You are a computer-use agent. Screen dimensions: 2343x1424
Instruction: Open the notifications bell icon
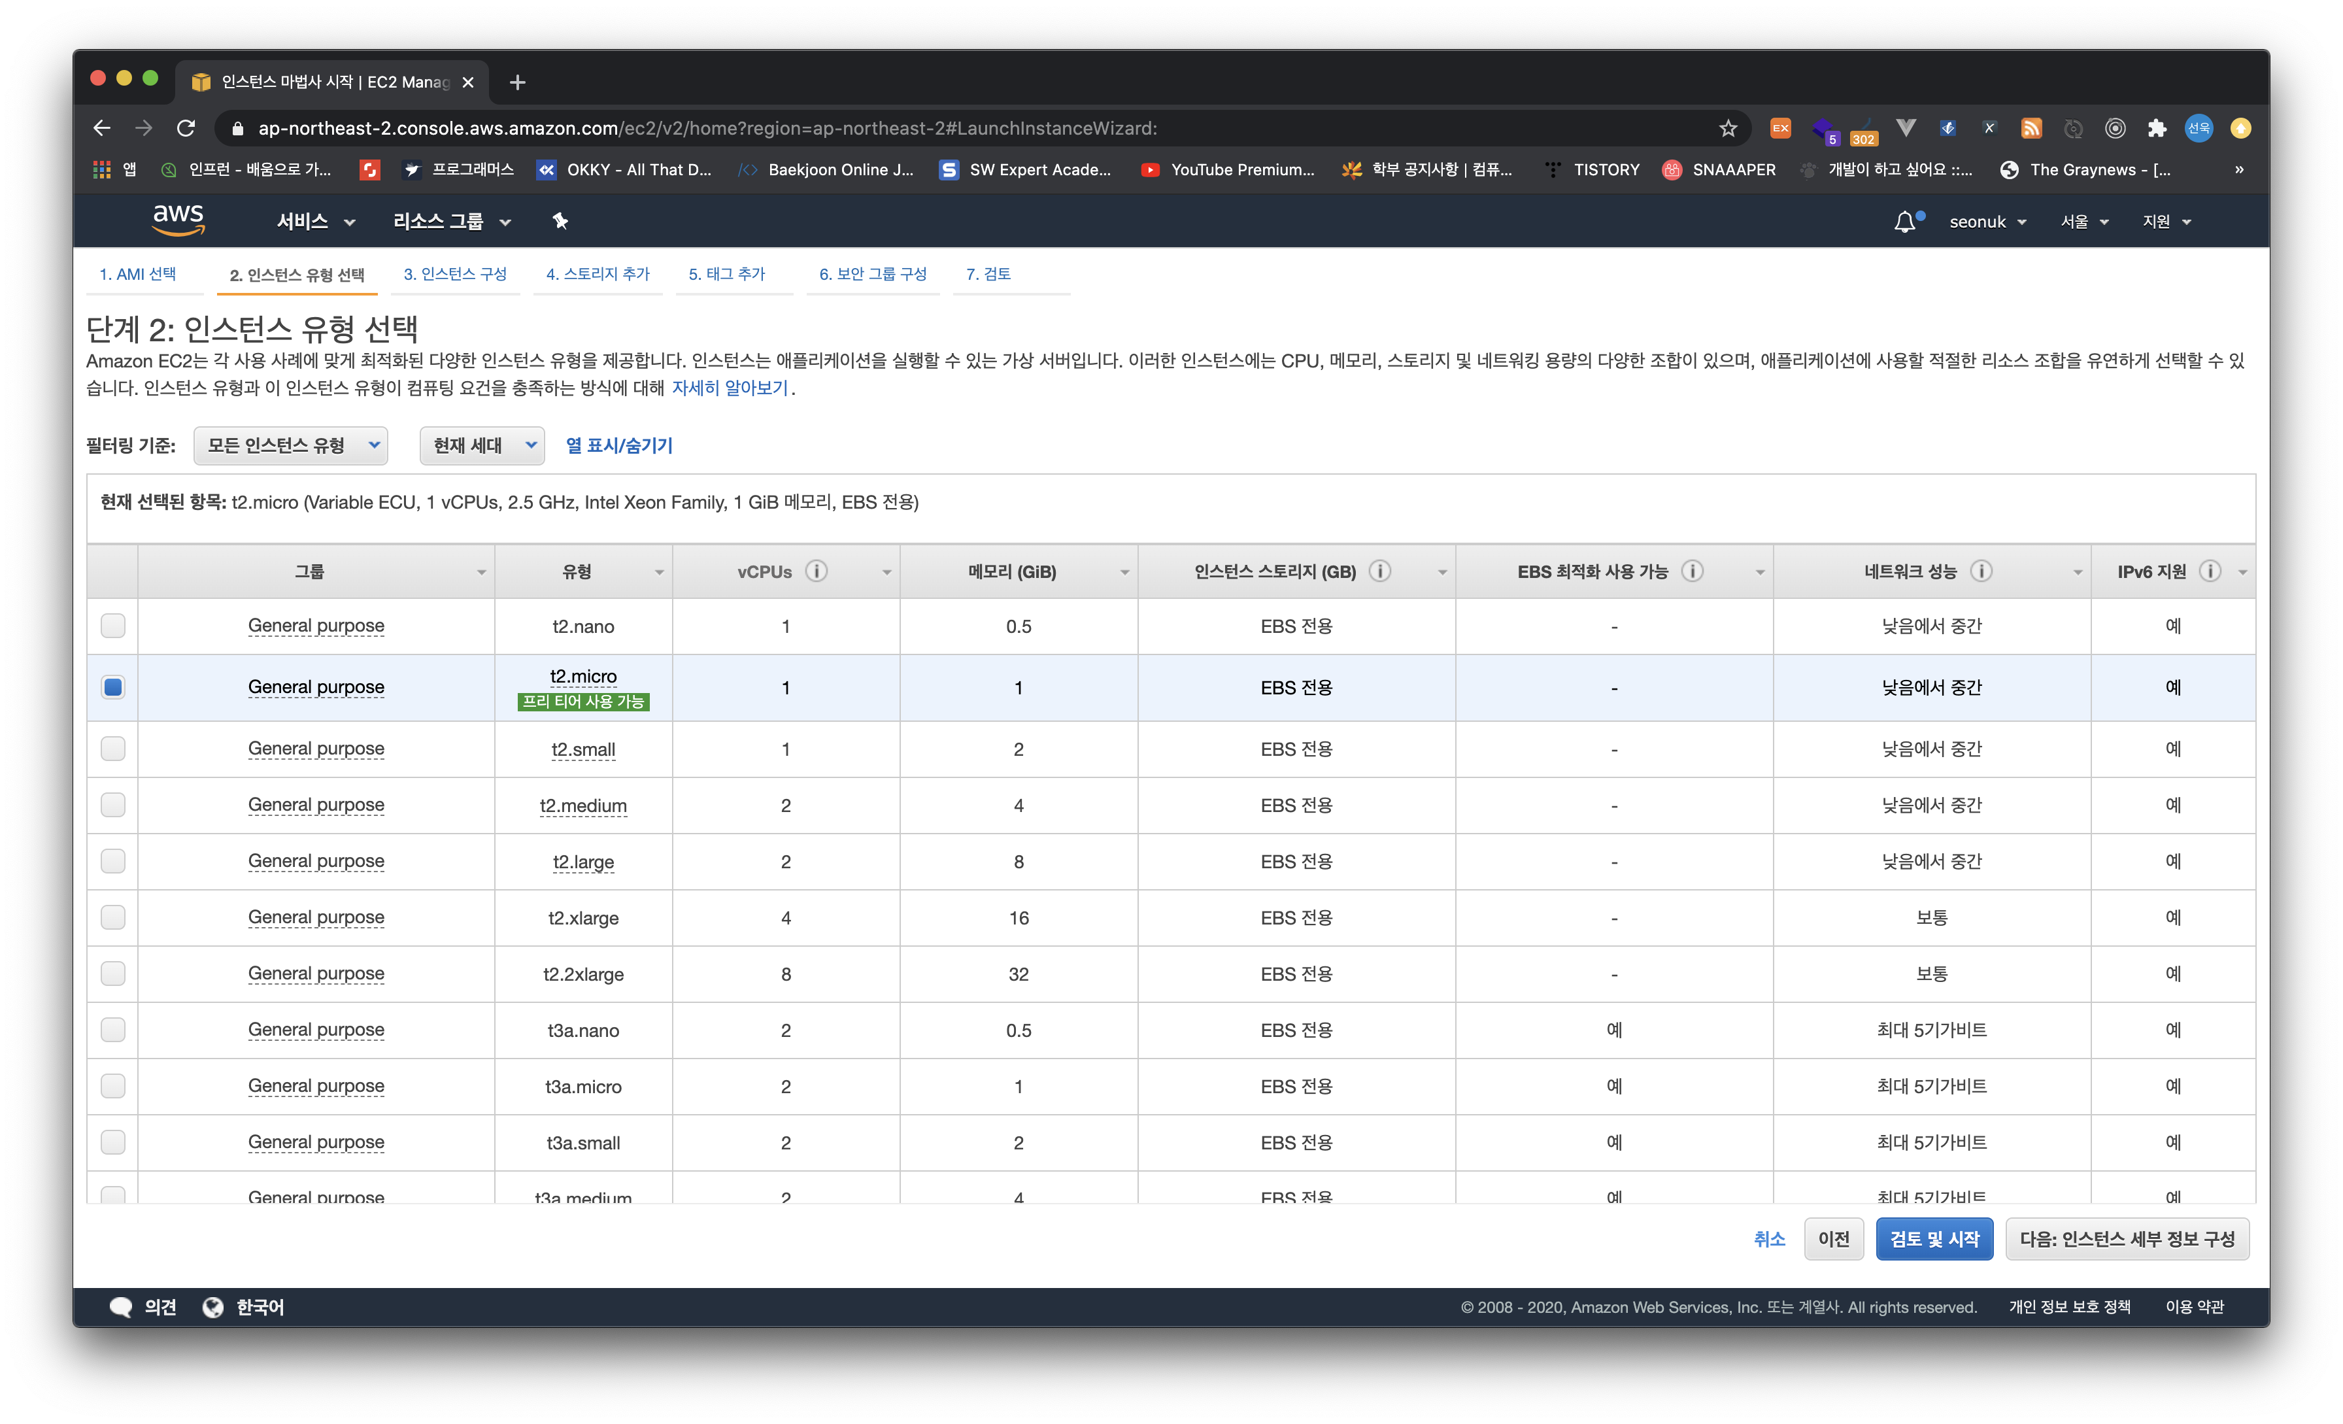[x=1904, y=222]
